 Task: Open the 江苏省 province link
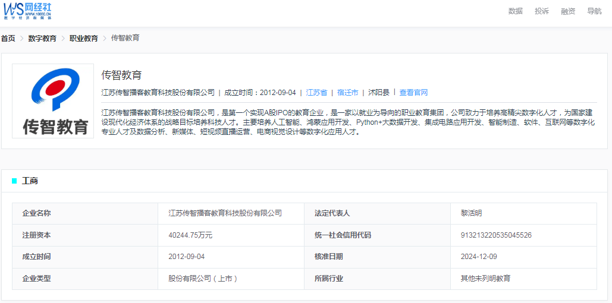tap(316, 93)
